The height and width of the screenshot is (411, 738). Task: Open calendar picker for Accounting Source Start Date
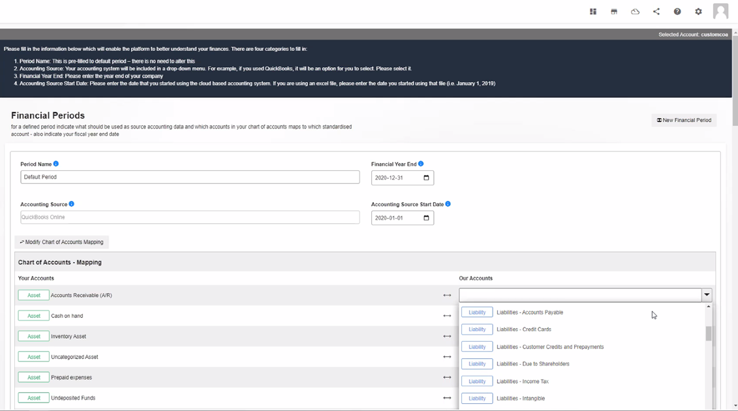[426, 218]
